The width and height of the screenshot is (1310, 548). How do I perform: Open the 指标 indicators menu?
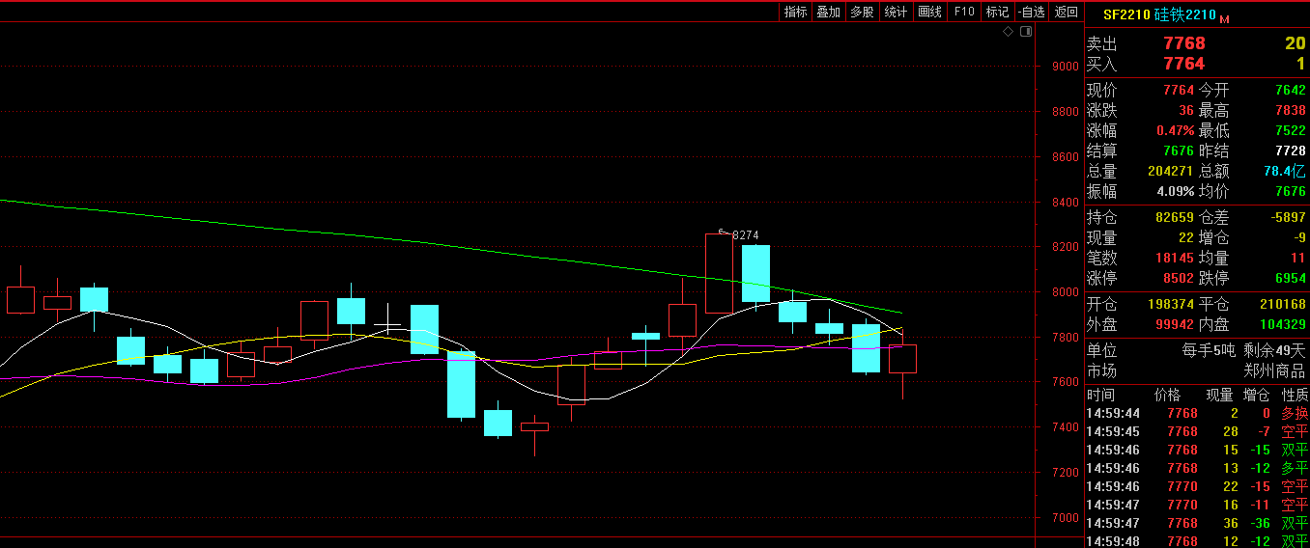tap(796, 12)
